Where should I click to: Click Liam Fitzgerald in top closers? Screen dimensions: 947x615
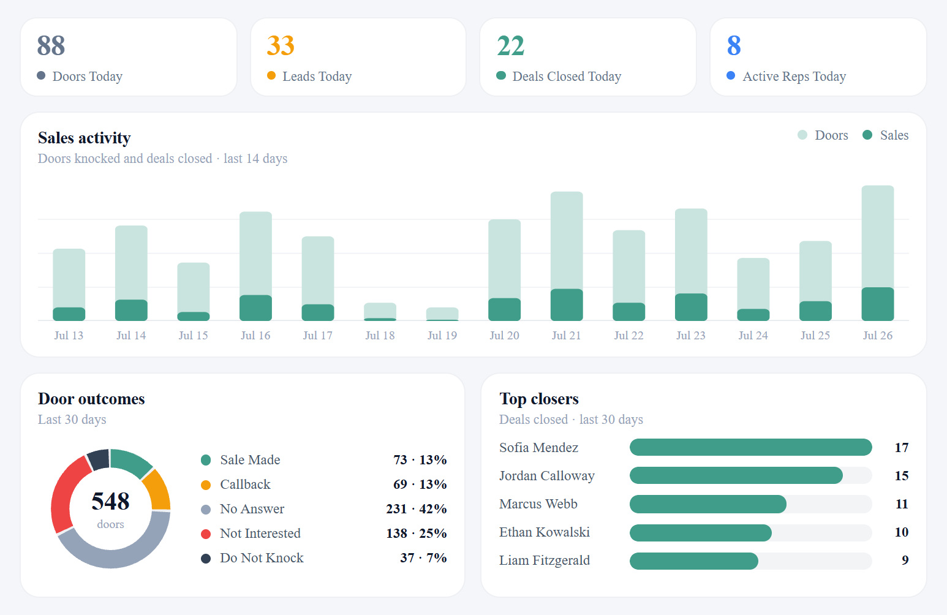click(x=545, y=560)
